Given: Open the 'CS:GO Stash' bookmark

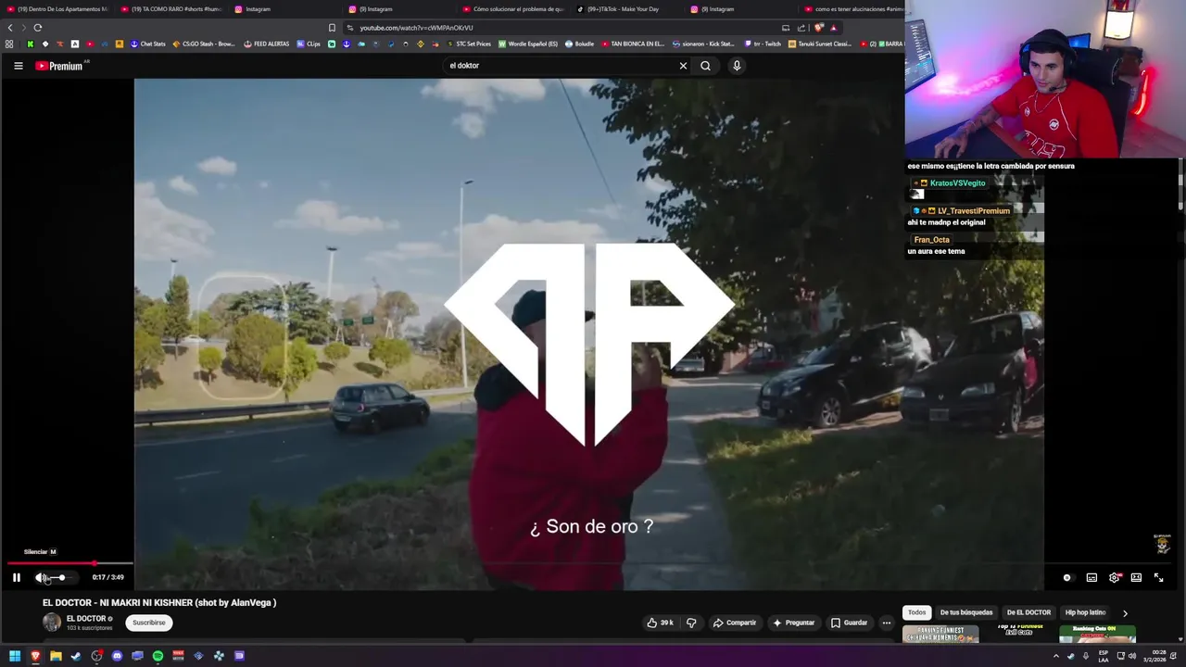Looking at the screenshot, I should click(204, 44).
